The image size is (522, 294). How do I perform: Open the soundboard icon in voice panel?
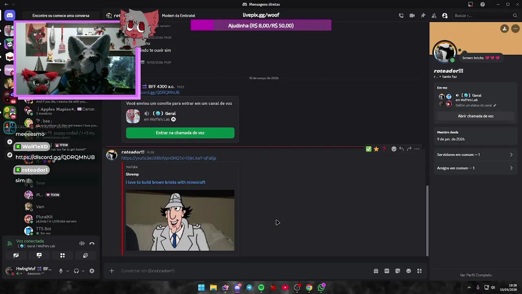tap(86, 255)
